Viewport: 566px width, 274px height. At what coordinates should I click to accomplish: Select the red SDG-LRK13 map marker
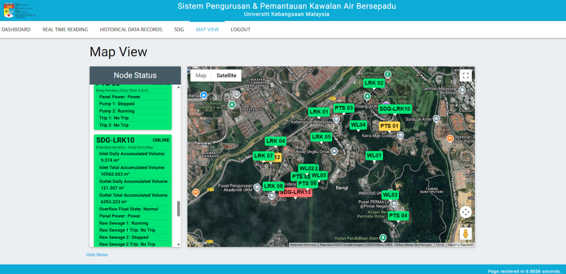(x=295, y=192)
